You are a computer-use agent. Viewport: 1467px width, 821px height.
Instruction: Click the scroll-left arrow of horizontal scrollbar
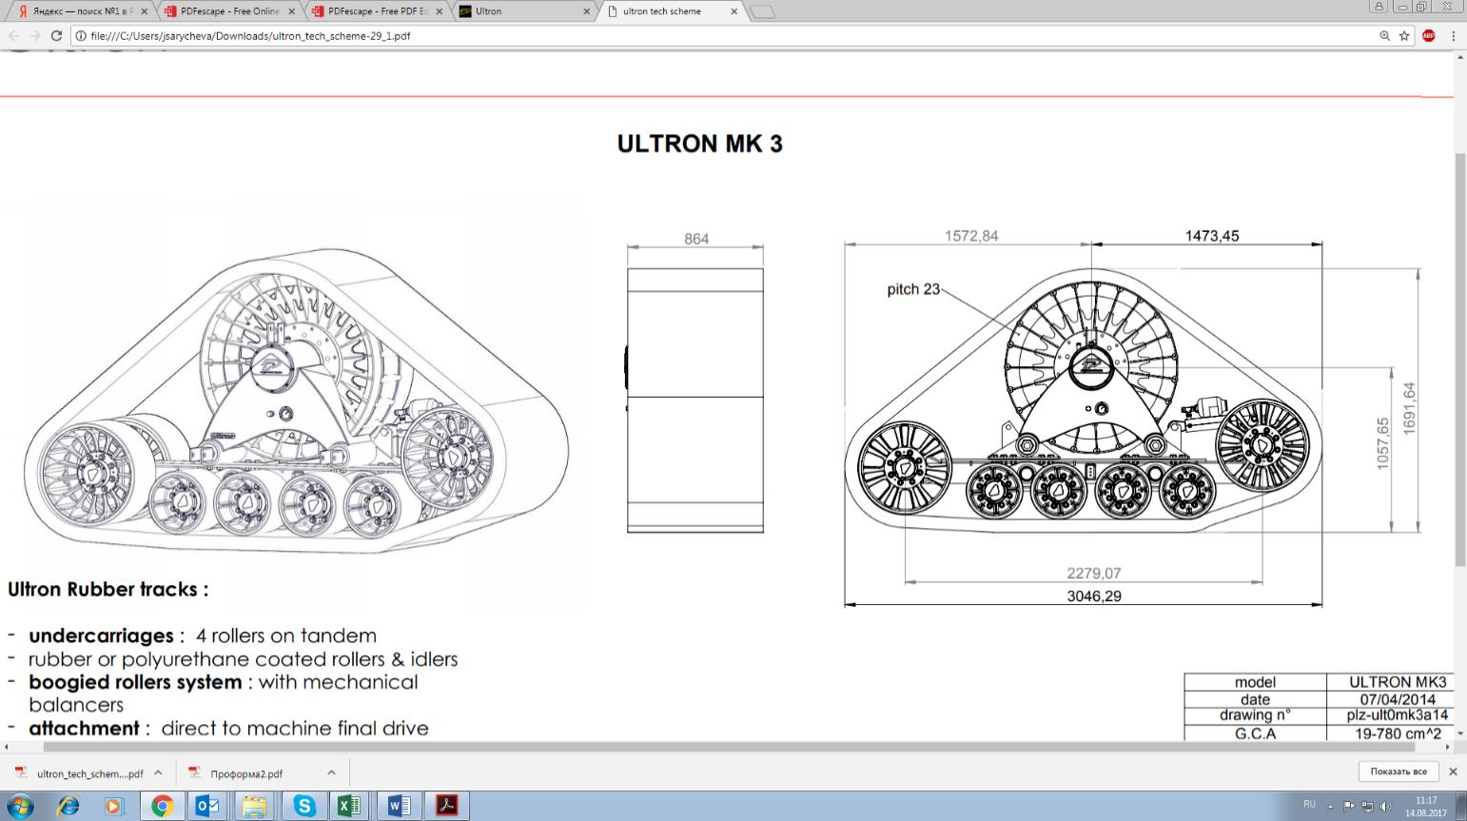pyautogui.click(x=8, y=748)
